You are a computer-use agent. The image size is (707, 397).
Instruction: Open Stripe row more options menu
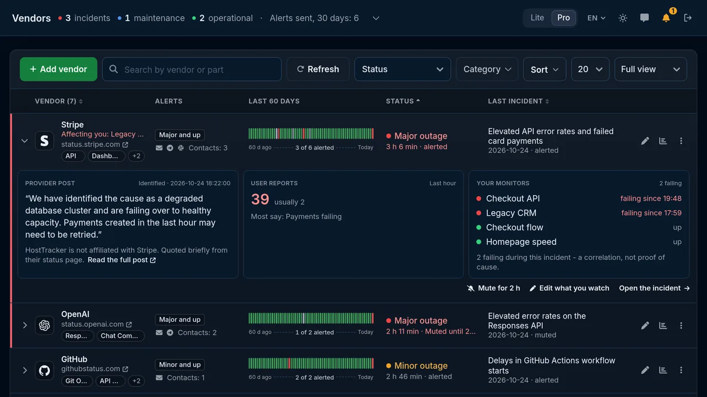(x=681, y=141)
